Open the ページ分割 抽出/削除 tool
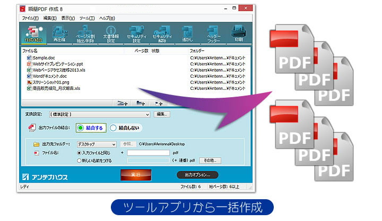Viewport: 382px width, 221px height. [85, 33]
